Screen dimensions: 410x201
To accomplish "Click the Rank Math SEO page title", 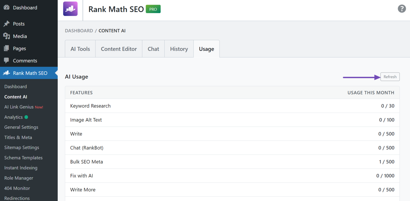I will (x=116, y=9).
